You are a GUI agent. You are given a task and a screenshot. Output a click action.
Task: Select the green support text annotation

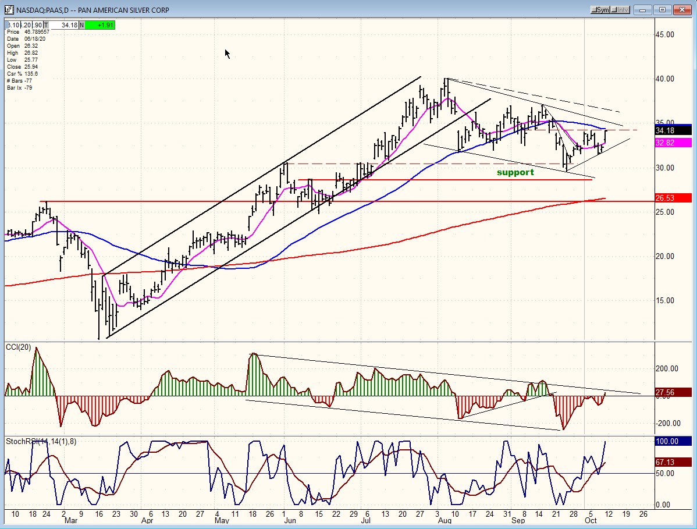[515, 172]
